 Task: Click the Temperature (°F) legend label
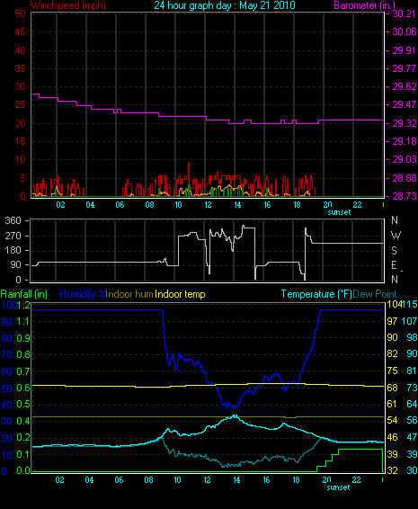pyautogui.click(x=316, y=294)
